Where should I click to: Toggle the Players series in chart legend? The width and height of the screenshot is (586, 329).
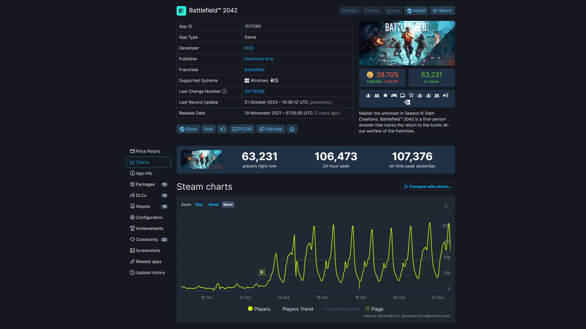(x=259, y=309)
